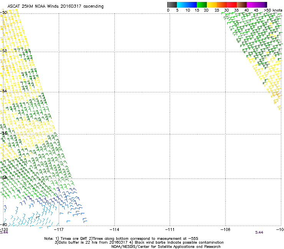Click the legend label '25'
The height and width of the screenshot is (249, 284).
click(x=217, y=10)
